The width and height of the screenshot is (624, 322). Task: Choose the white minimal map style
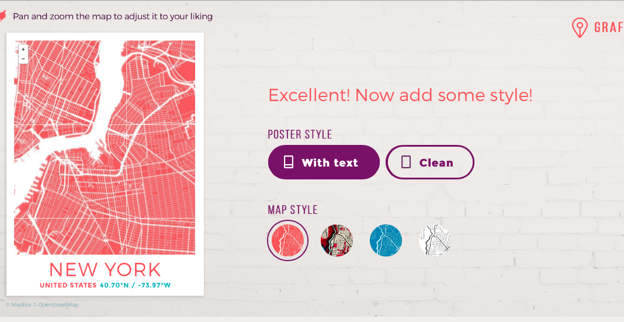click(435, 240)
